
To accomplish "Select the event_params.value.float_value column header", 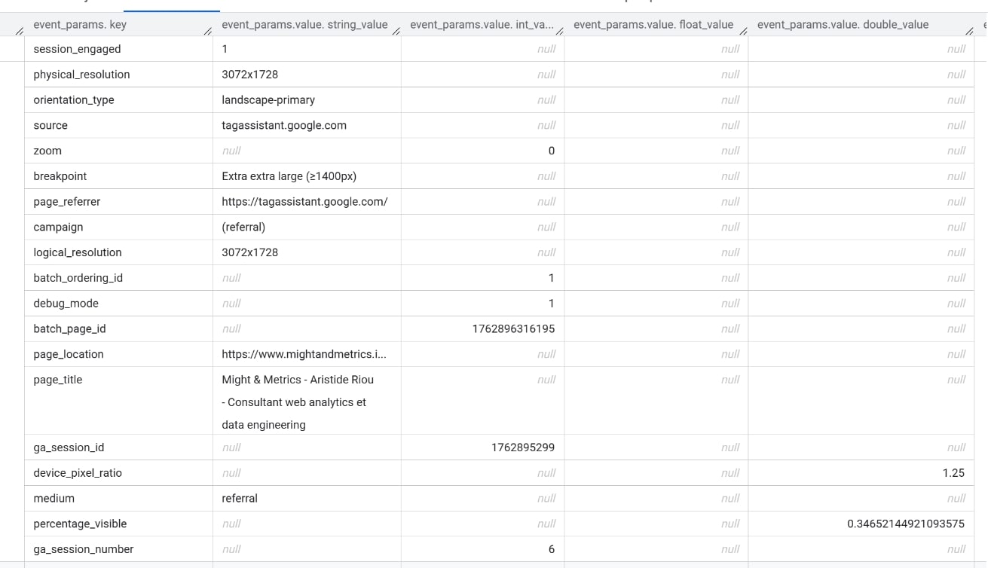I will pyautogui.click(x=653, y=25).
